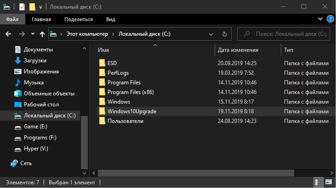Select Объемные объекты in navigation pane
This screenshot has width=336, height=188.
click(x=49, y=94)
